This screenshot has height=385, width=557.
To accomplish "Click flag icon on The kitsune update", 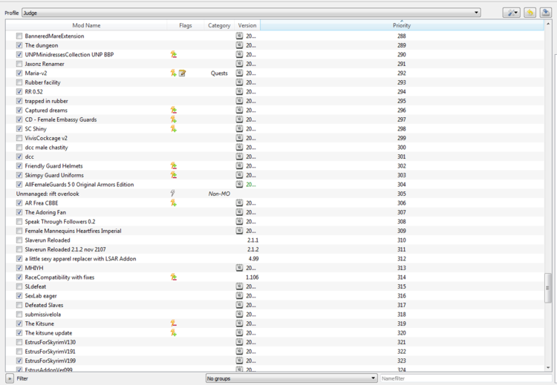I will [173, 333].
